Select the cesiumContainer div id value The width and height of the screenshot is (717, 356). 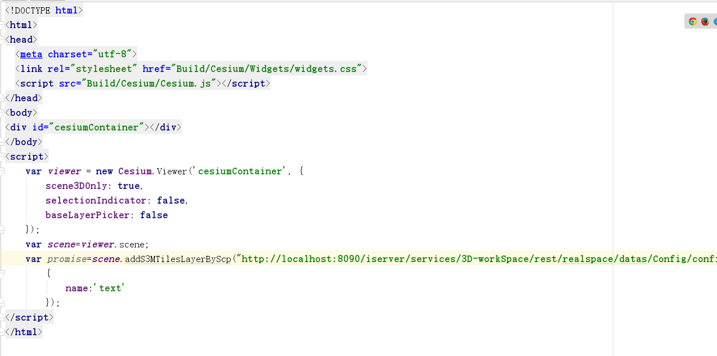click(96, 127)
